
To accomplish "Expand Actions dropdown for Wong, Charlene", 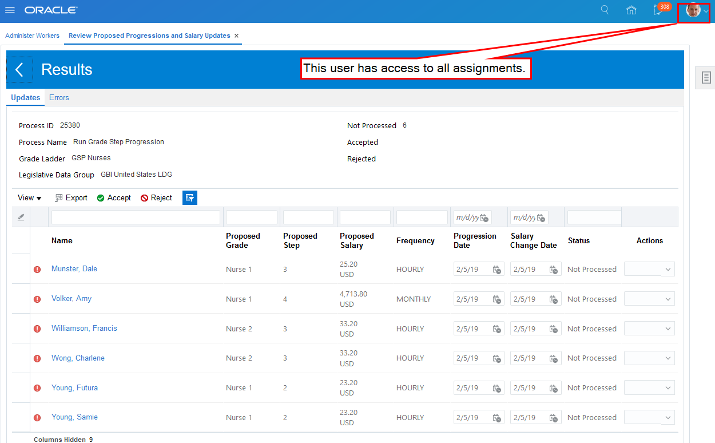I will click(649, 358).
